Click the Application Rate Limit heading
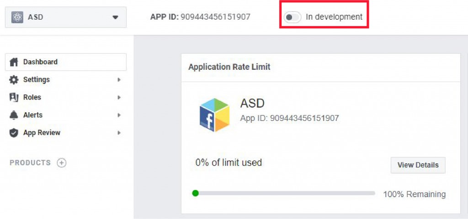The image size is (468, 219). coord(229,67)
